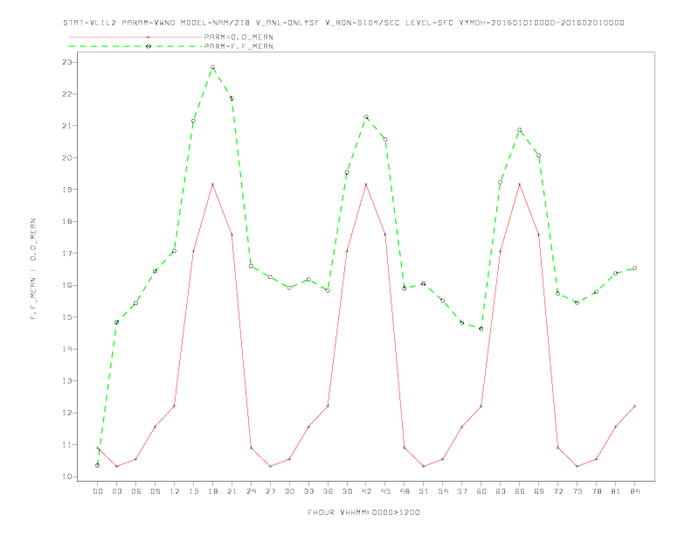Click x-axis tick label 27

point(270,491)
